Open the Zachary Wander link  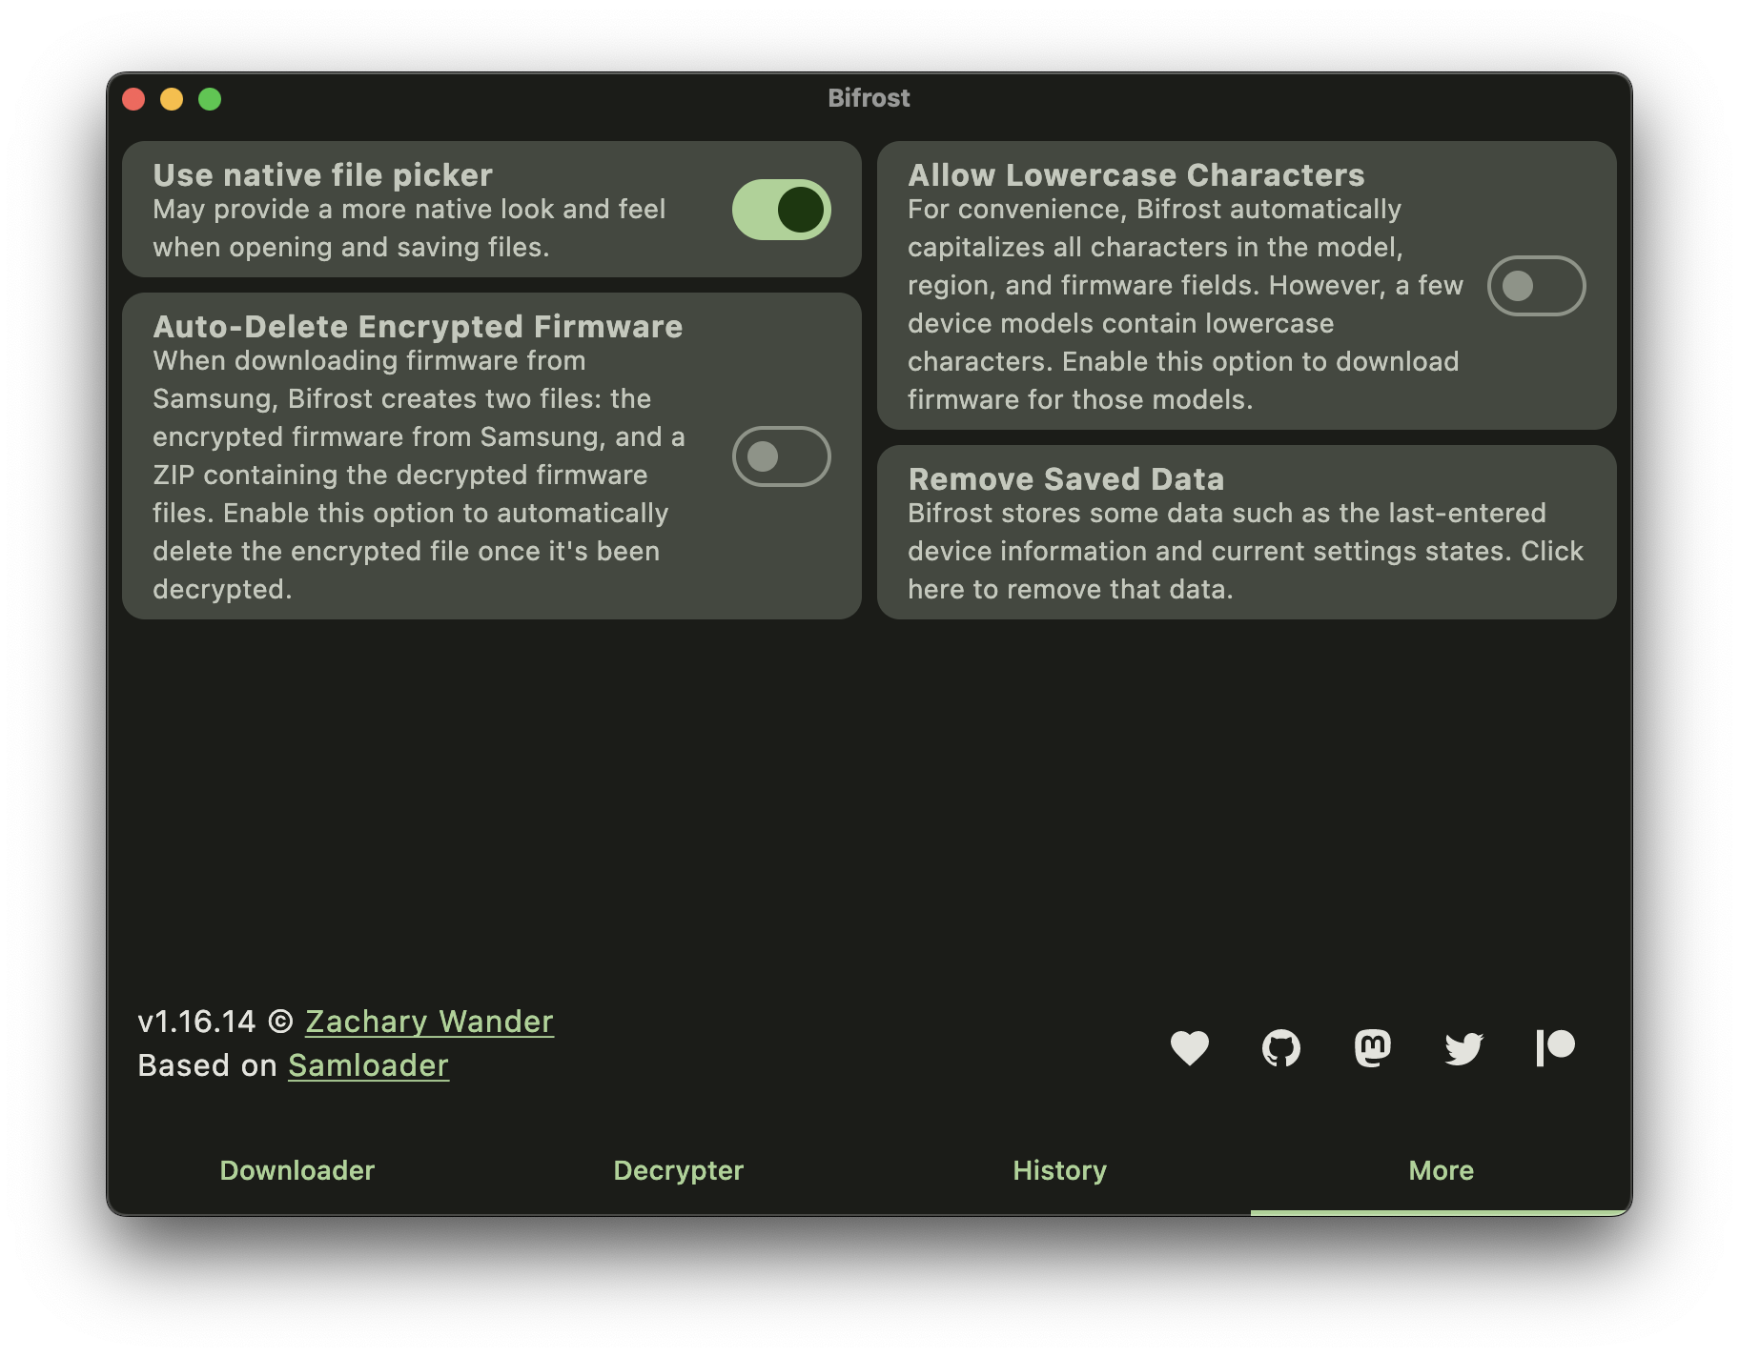(x=429, y=1022)
